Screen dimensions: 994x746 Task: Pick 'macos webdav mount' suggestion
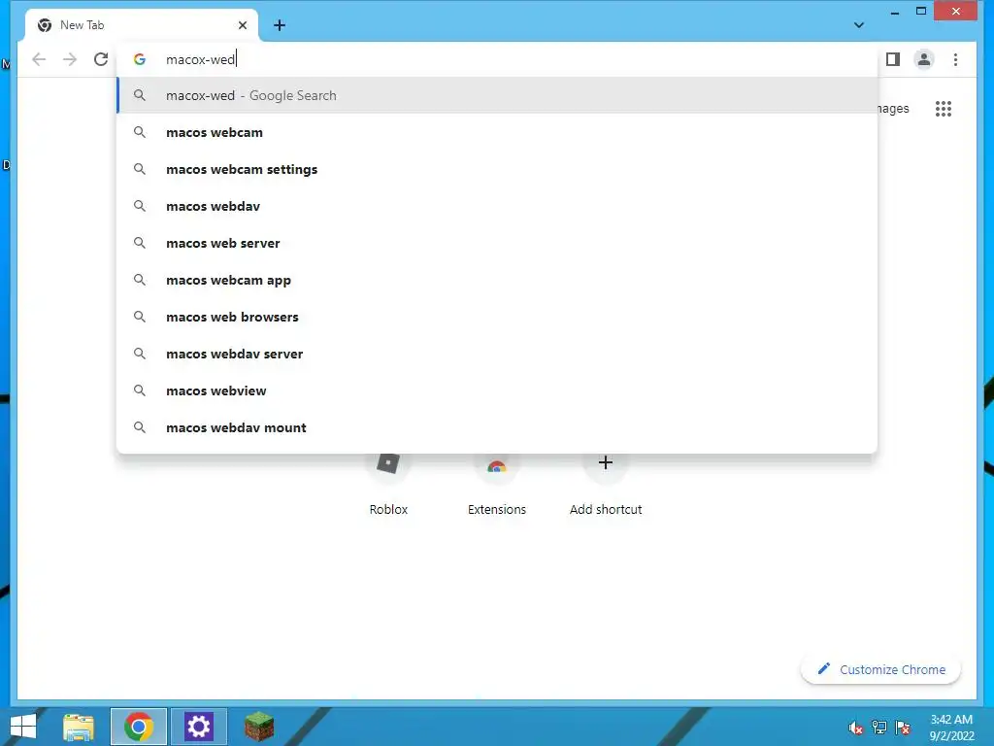(x=497, y=427)
